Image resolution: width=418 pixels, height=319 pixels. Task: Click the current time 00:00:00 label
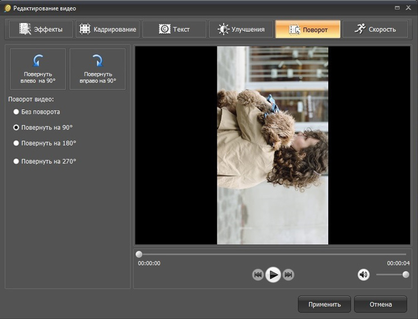click(149, 263)
